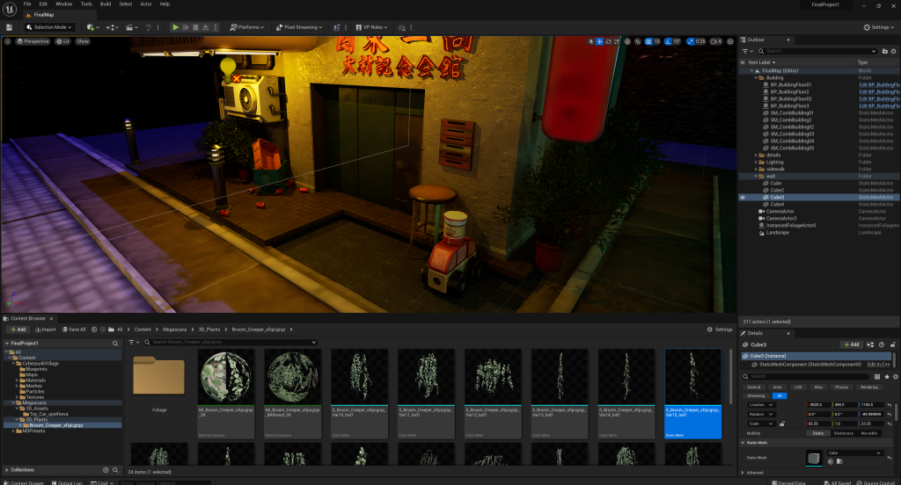Select the Physics filter in Details
This screenshot has width=901, height=485.
(841, 387)
